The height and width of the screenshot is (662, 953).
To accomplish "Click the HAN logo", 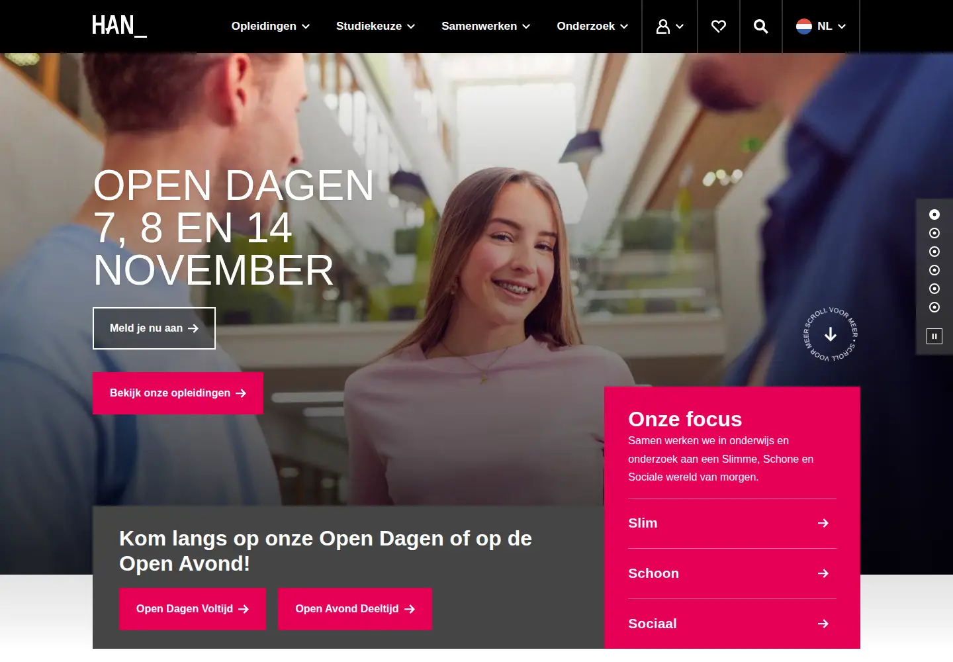I will pos(119,26).
